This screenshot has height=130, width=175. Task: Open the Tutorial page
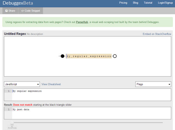click(148, 3)
